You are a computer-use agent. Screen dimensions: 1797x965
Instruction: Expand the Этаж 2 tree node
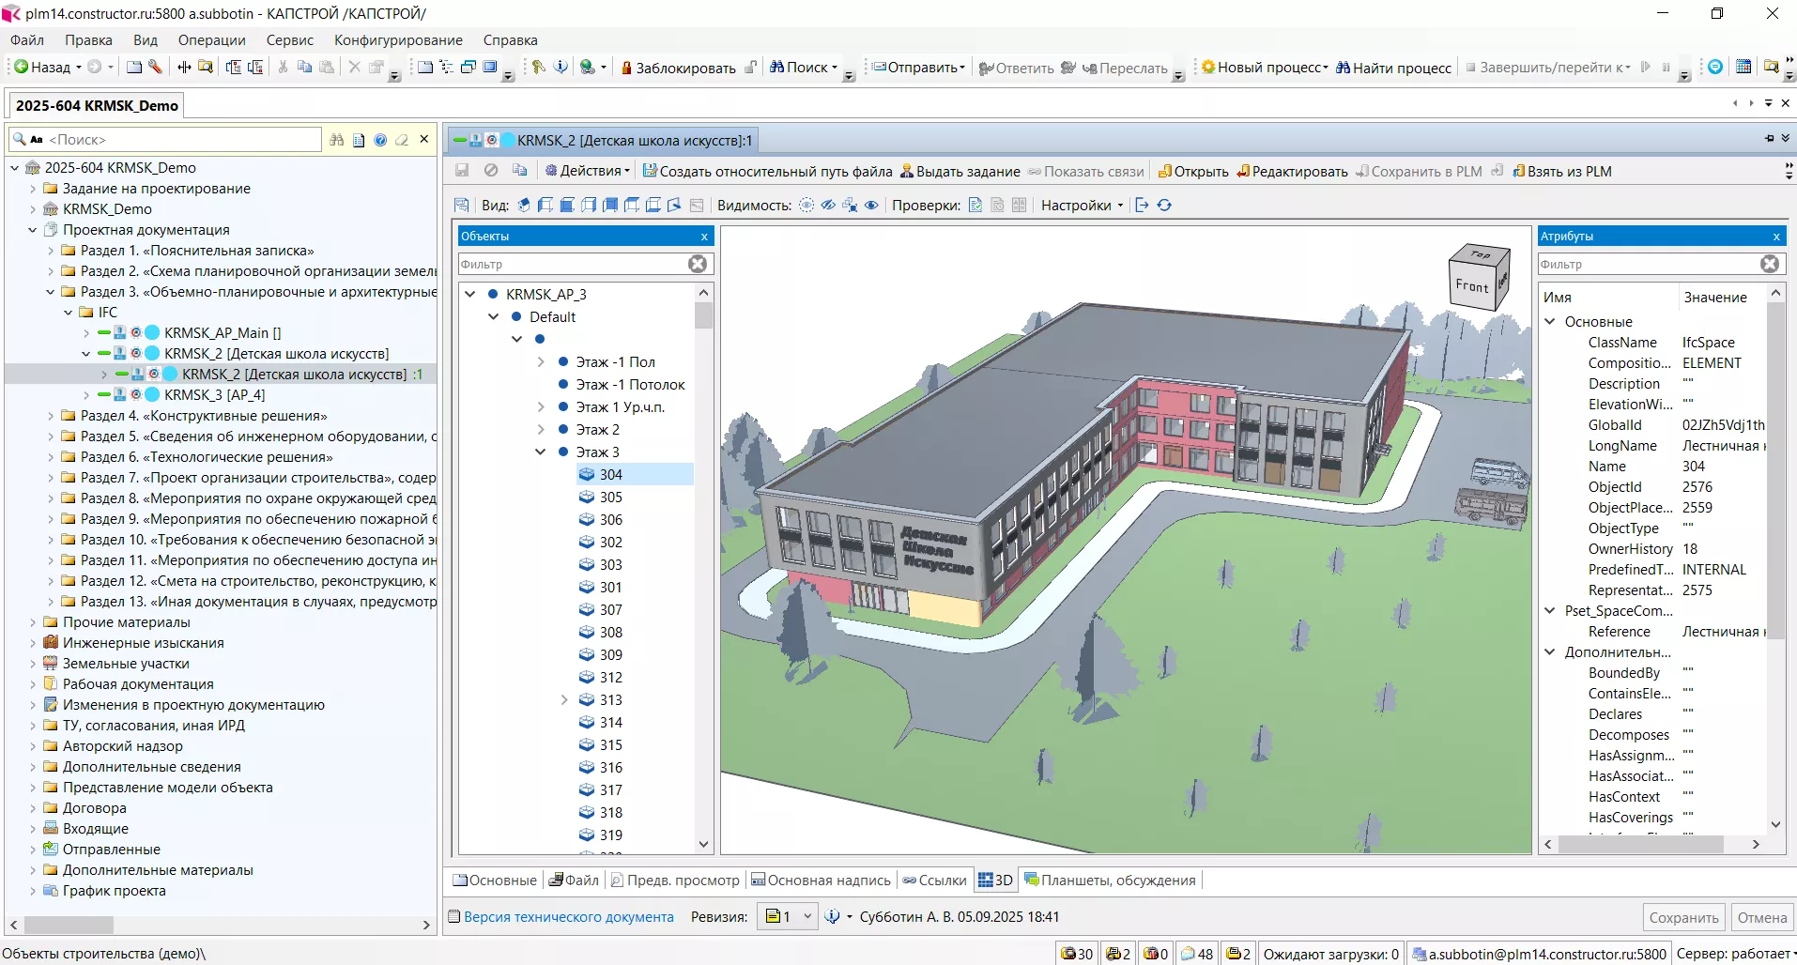coord(541,430)
